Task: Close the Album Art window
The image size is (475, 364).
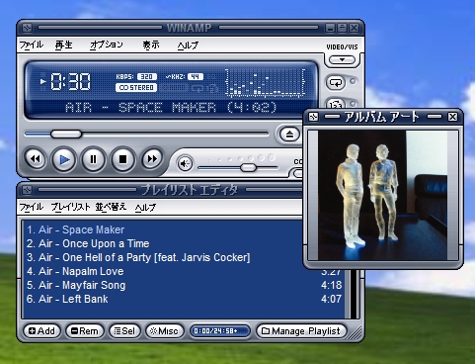Action: pos(452,117)
